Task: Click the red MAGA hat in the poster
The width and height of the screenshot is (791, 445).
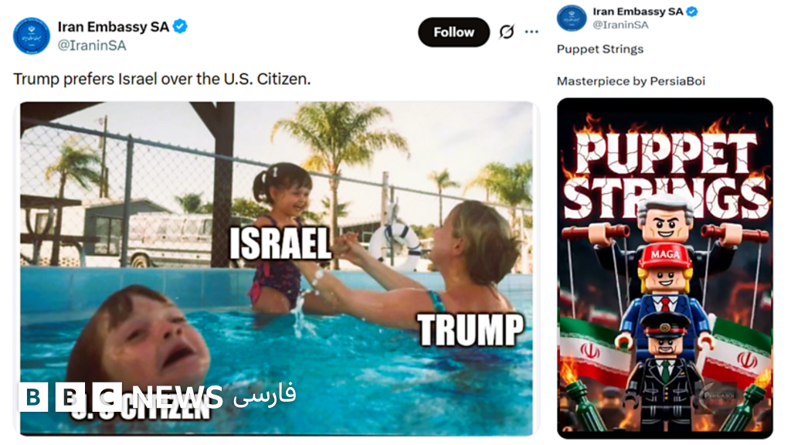Action: [664, 256]
